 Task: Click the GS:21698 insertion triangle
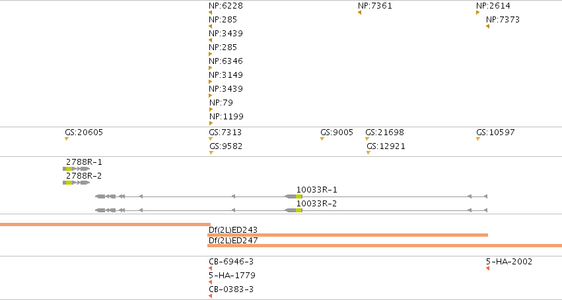pos(367,139)
